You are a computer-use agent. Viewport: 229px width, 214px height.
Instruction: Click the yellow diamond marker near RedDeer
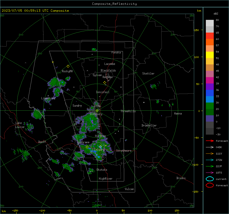tap(105, 83)
